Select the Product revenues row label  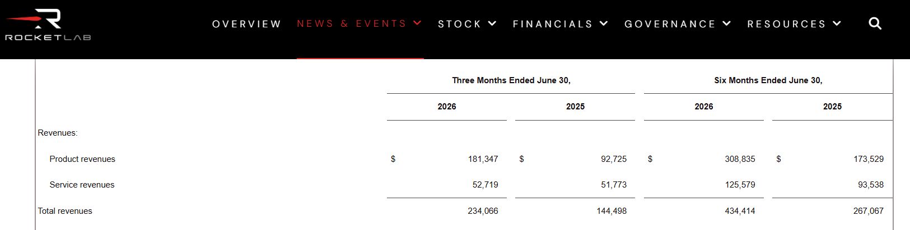(82, 159)
